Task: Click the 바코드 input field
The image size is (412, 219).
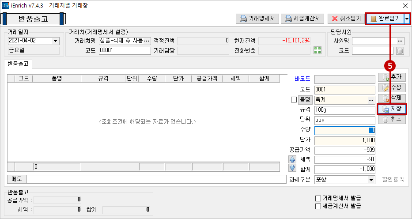Action: (345, 79)
